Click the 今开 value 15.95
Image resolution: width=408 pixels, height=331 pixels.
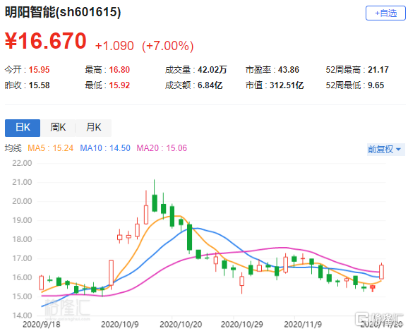click(x=39, y=70)
